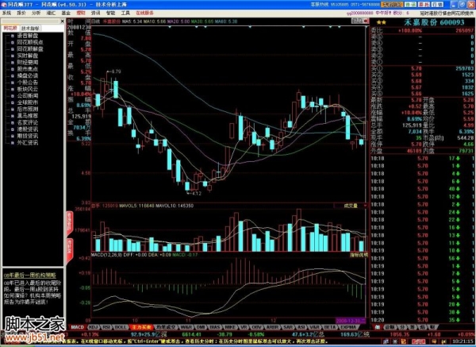Select the 公司新闻 tree item
The width and height of the screenshot is (476, 347).
(x=27, y=96)
